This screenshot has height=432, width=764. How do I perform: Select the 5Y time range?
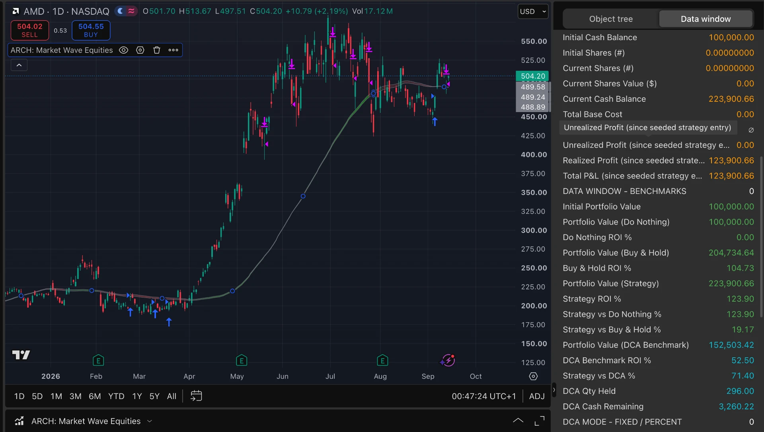(x=154, y=396)
